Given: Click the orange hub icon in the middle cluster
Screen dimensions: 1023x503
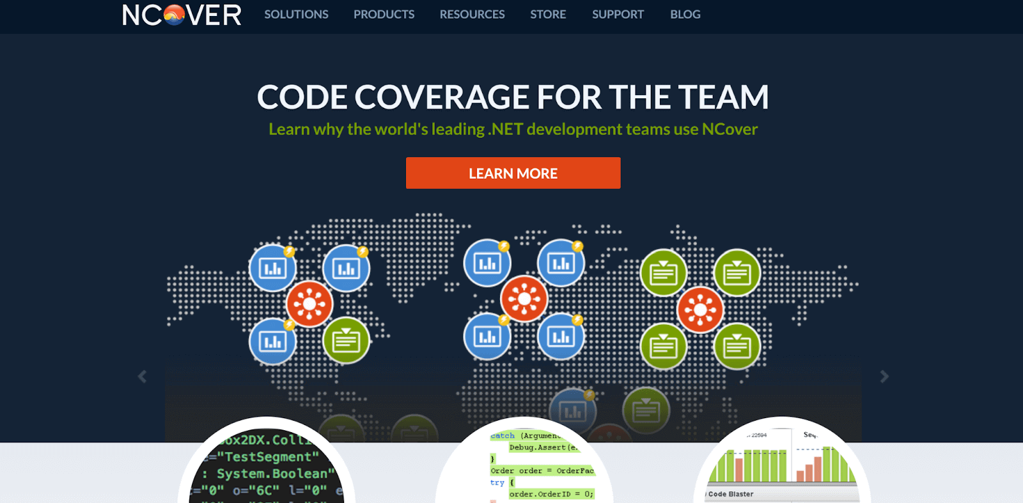Looking at the screenshot, I should pos(524,298).
